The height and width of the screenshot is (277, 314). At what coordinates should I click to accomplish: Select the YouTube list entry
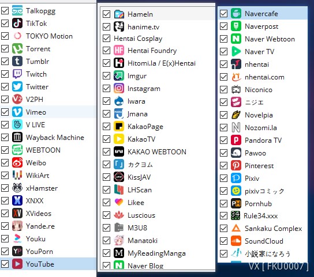[48, 264]
